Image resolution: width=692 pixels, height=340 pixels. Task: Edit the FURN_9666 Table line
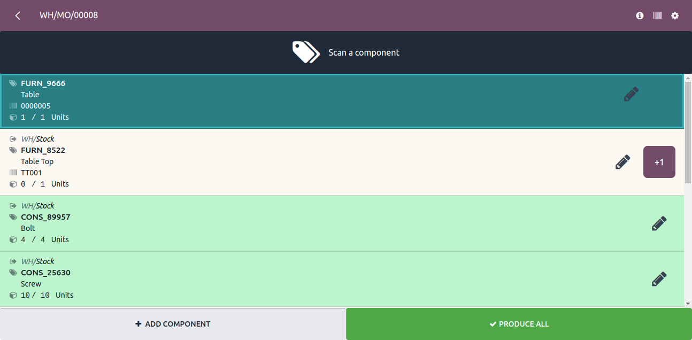tap(631, 95)
